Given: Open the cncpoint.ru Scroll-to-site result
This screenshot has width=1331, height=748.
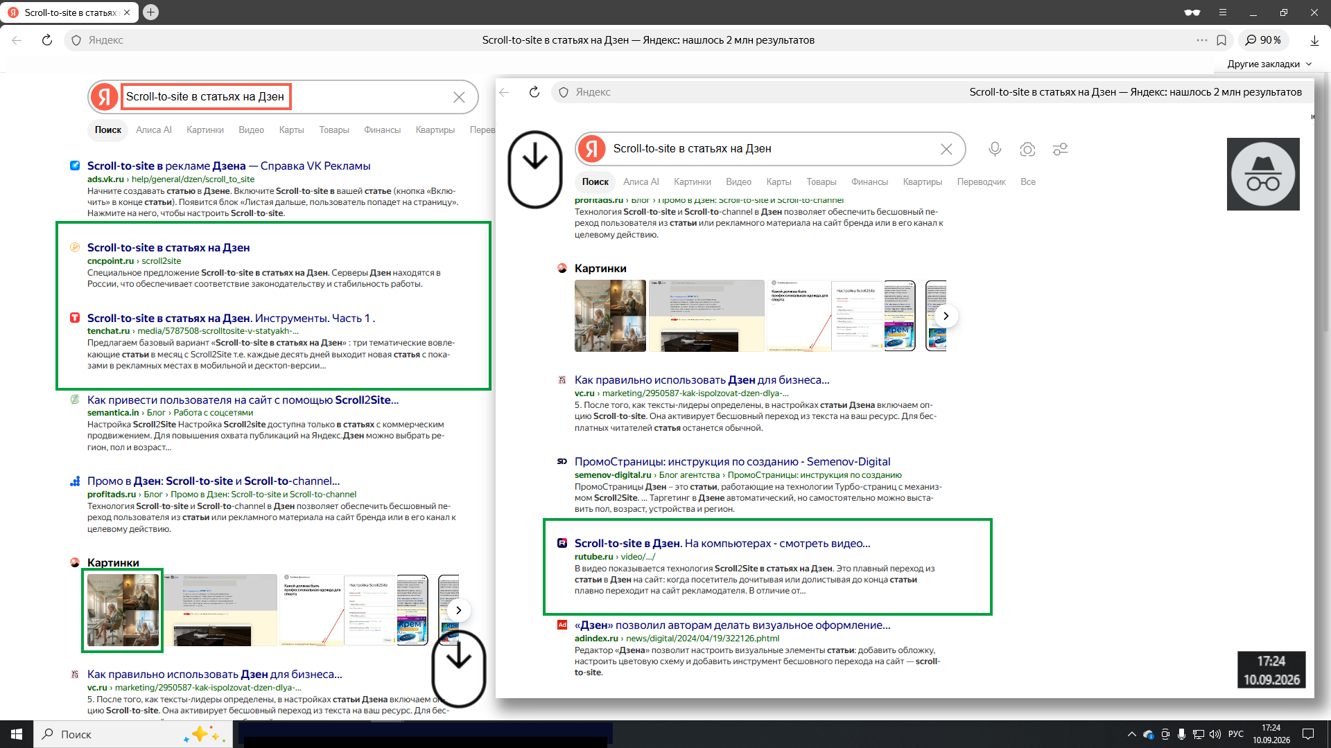Looking at the screenshot, I should click(x=168, y=247).
